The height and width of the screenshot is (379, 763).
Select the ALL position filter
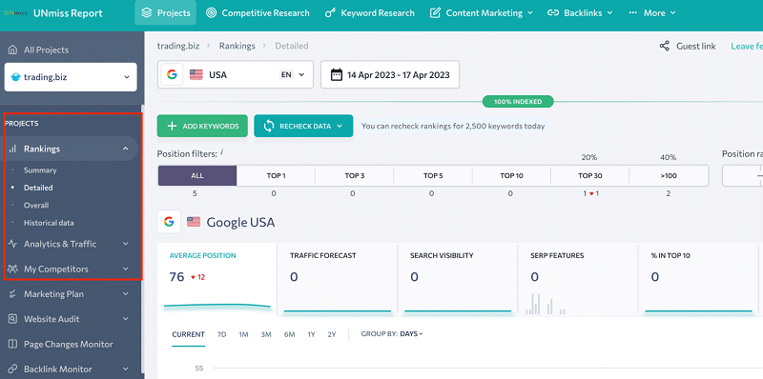point(197,176)
